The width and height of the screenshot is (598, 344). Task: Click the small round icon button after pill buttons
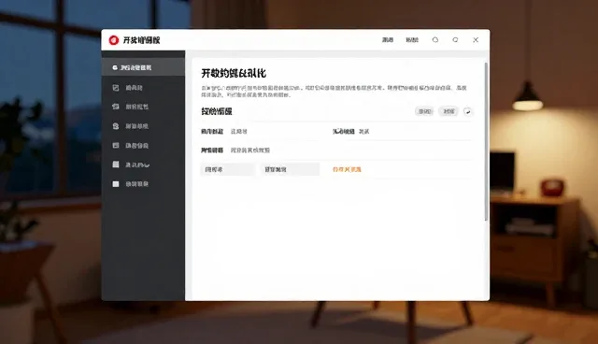pyautogui.click(x=467, y=111)
